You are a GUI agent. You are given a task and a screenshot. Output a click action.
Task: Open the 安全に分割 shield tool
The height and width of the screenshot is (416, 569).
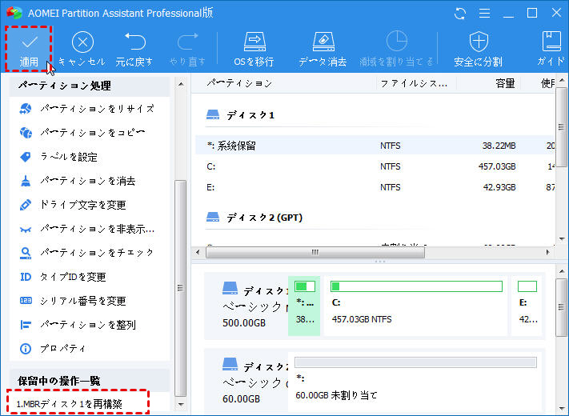pos(479,49)
